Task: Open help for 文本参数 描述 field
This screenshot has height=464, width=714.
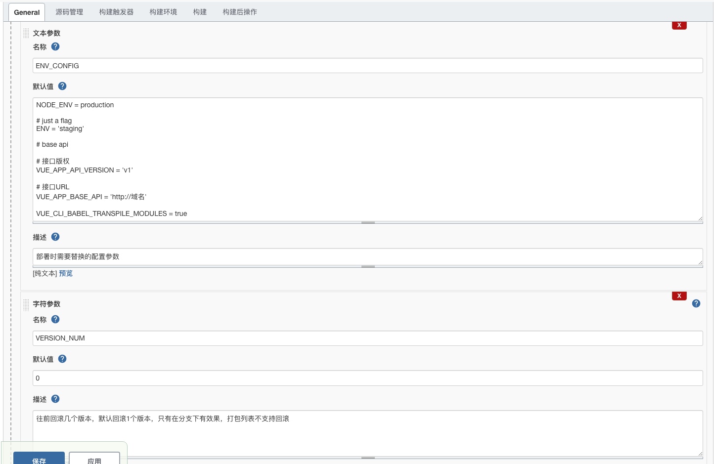Action: coord(55,237)
